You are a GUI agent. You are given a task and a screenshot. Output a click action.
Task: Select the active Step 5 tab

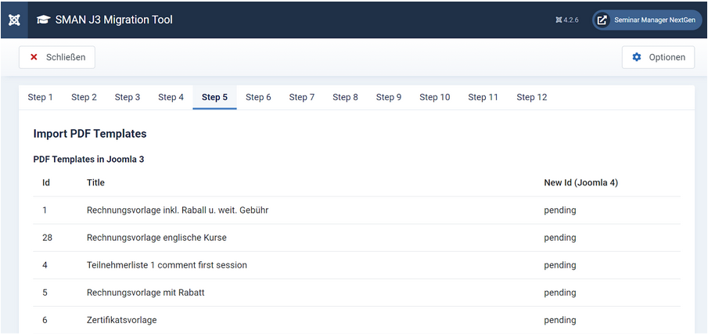[x=214, y=97]
